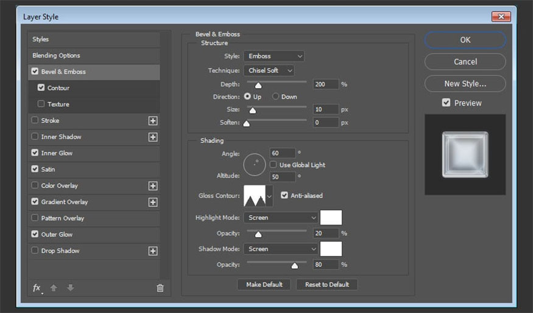
Task: Click the move effect up arrow
Action: point(54,288)
